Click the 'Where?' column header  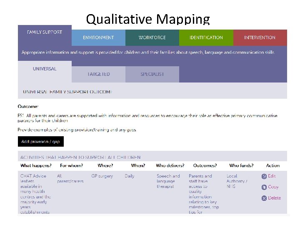[x=105, y=166]
